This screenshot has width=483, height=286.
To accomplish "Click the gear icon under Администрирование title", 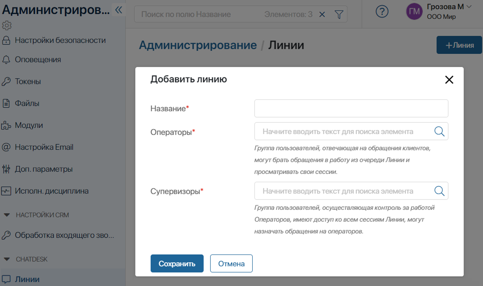I will pos(7,26).
